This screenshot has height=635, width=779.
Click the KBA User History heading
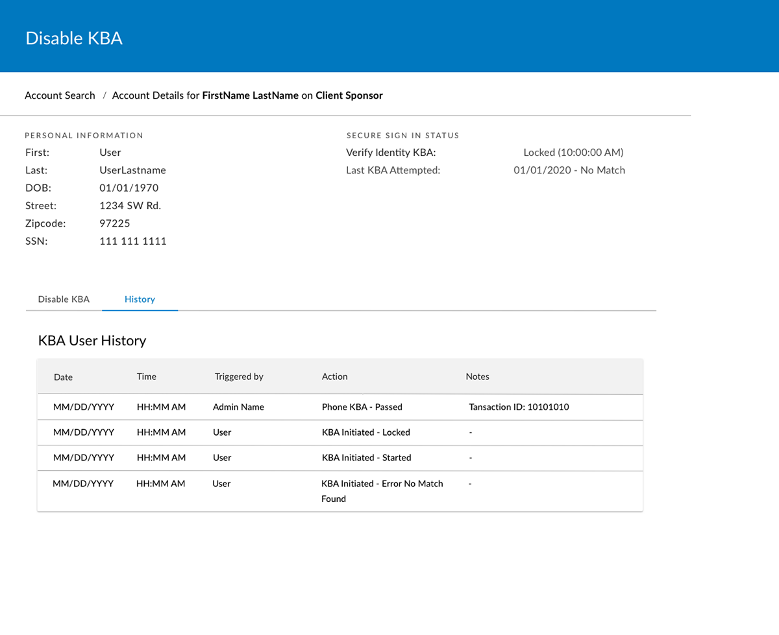point(92,341)
